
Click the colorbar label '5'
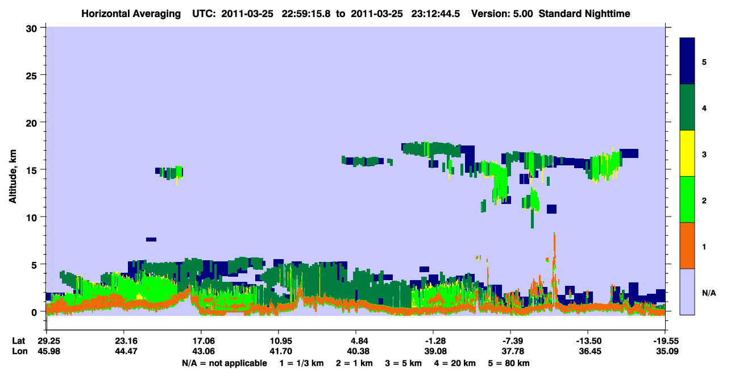704,61
